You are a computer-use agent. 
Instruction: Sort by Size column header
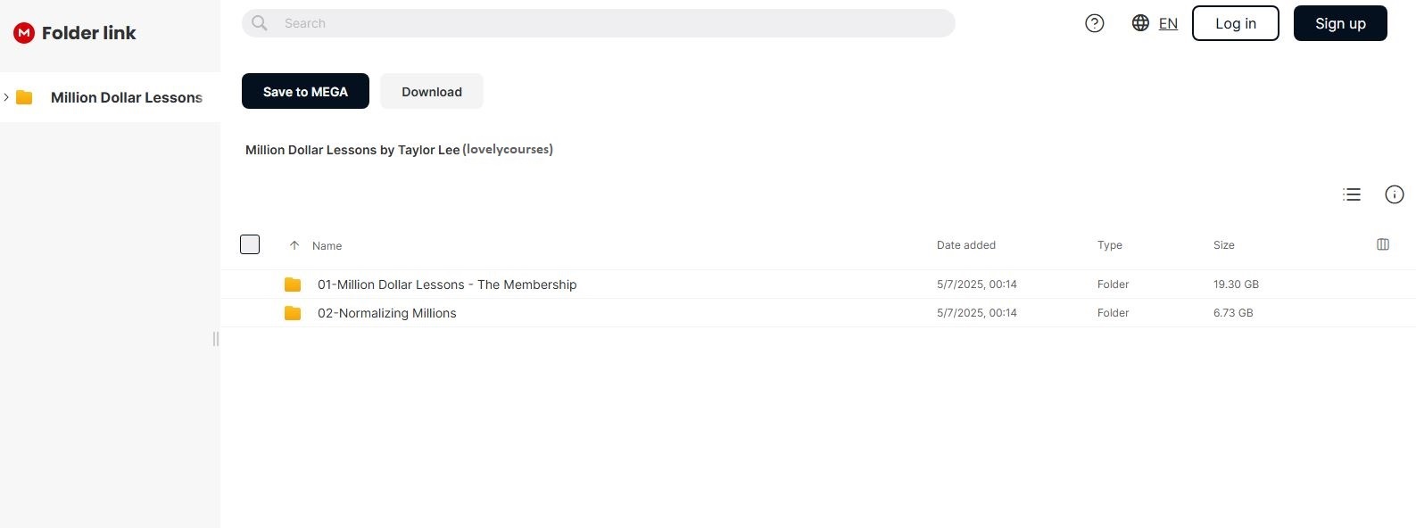point(1223,245)
